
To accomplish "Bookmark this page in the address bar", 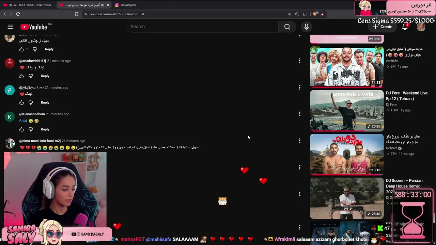I will pos(76,14).
